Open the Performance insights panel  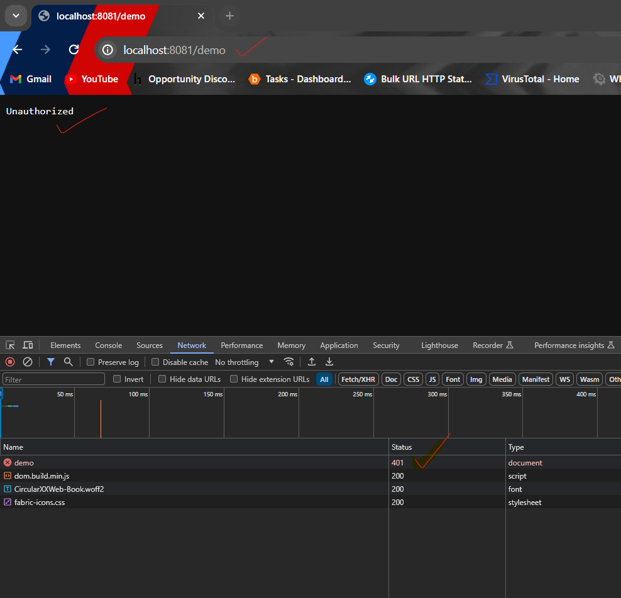coord(574,345)
